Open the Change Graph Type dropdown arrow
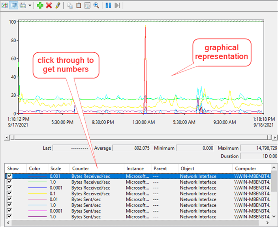 [x=30, y=6]
